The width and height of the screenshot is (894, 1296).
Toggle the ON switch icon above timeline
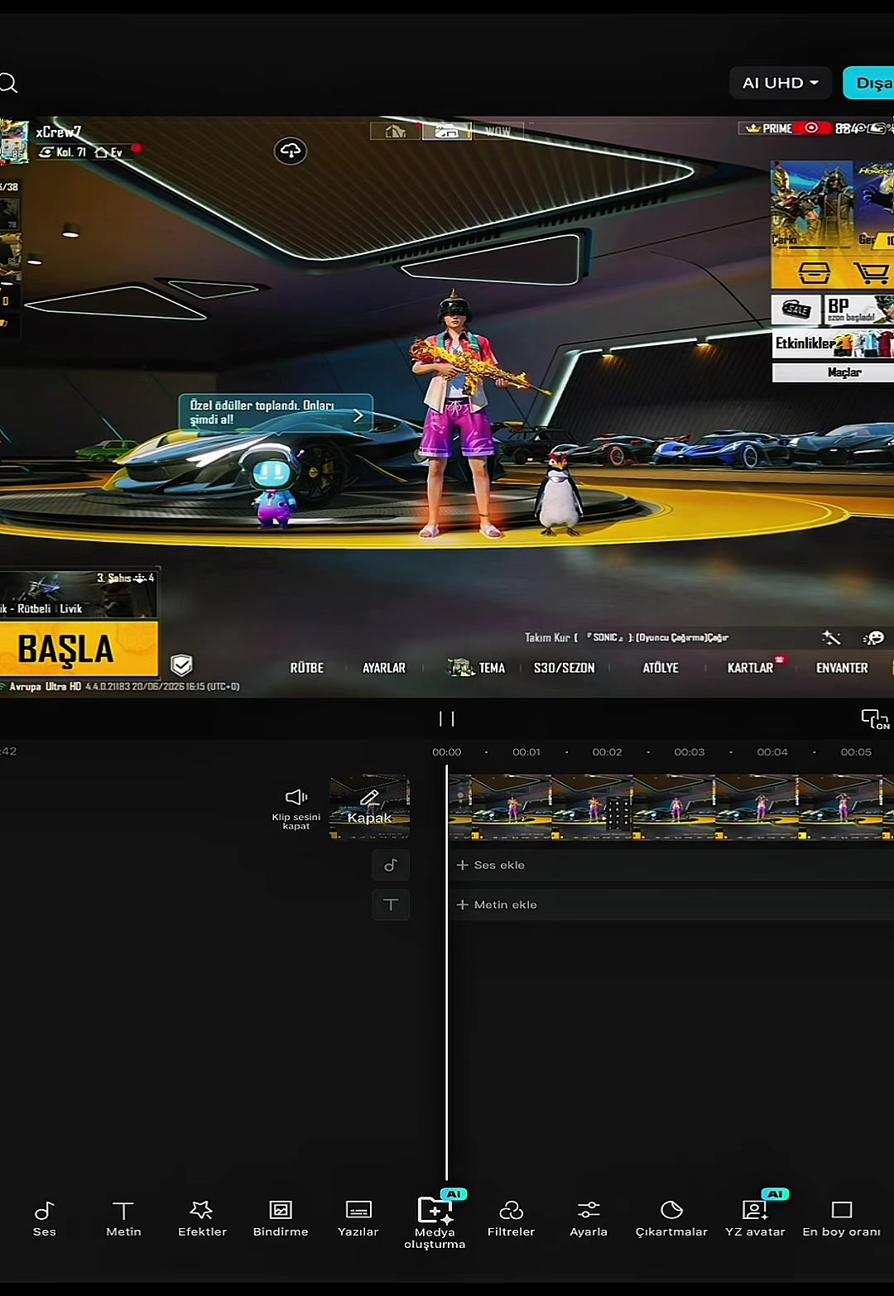click(875, 718)
